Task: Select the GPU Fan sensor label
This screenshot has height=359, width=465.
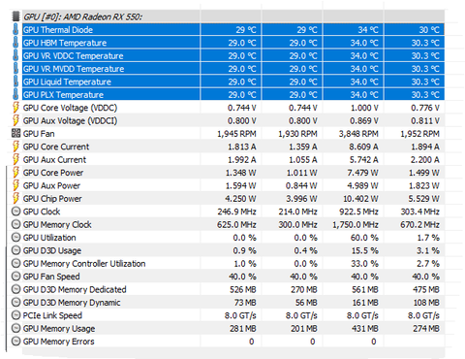Action: pyautogui.click(x=39, y=134)
